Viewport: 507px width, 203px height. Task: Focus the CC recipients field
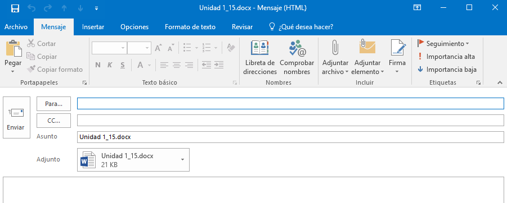tap(290, 120)
